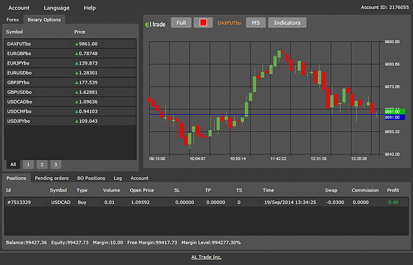The width and height of the screenshot is (413, 265).
Task: Click the Account ID: 2176055 text
Action: point(385,8)
